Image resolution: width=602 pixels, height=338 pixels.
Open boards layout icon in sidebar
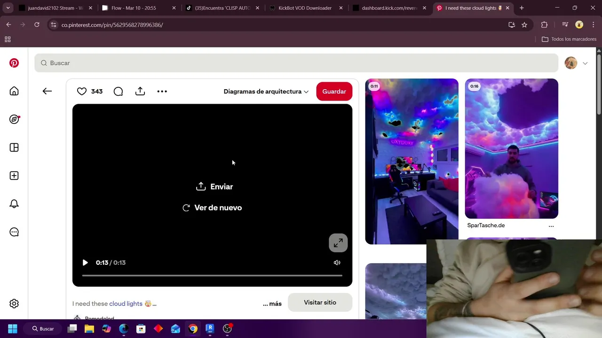[x=14, y=147]
